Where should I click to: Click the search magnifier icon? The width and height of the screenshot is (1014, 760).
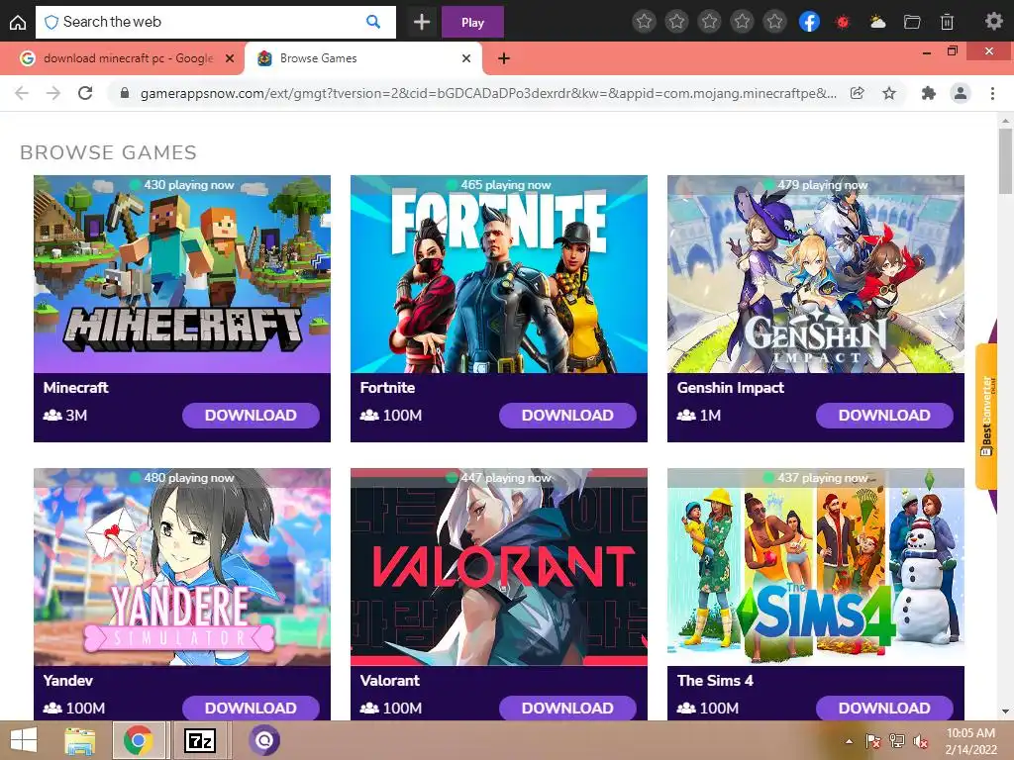[373, 22]
